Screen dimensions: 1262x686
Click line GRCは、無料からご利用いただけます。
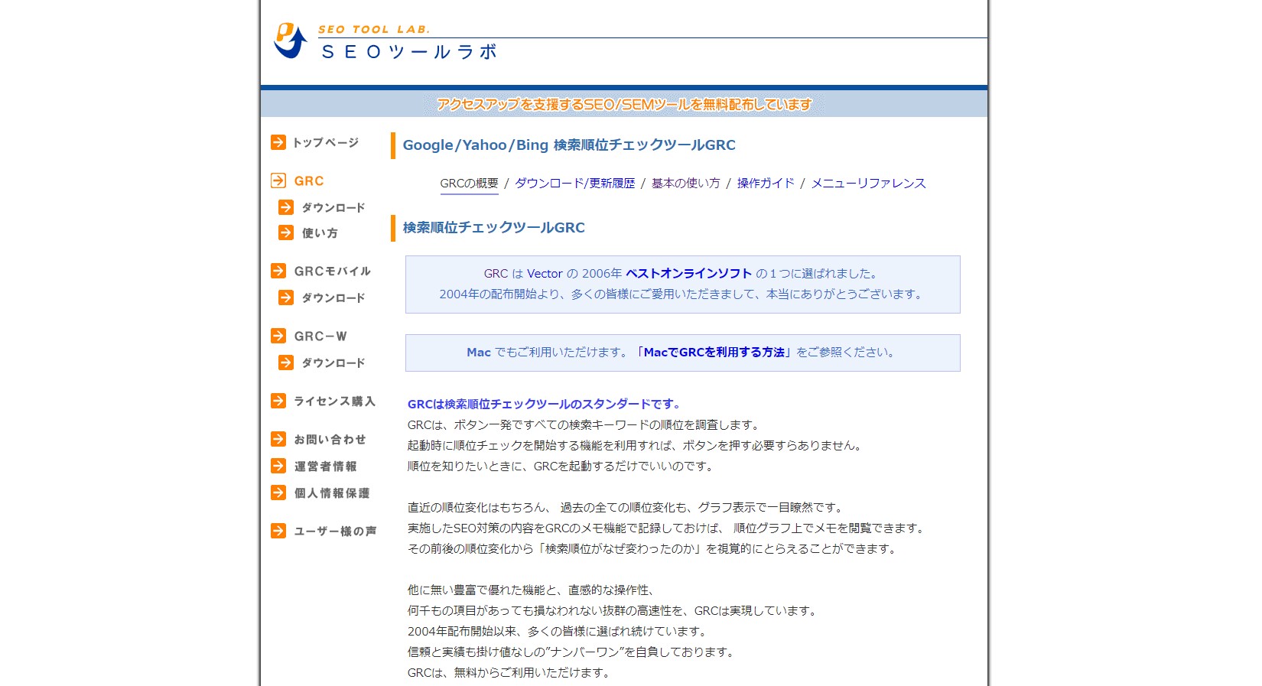509,673
